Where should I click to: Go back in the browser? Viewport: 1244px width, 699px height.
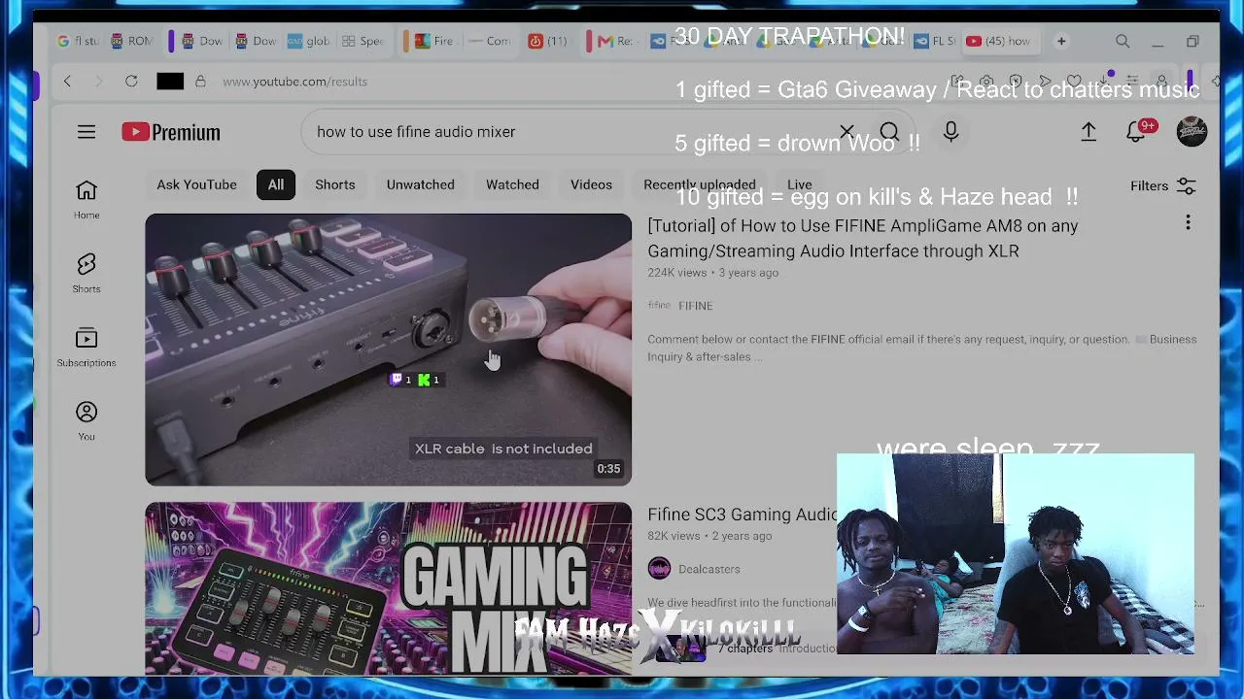point(67,82)
